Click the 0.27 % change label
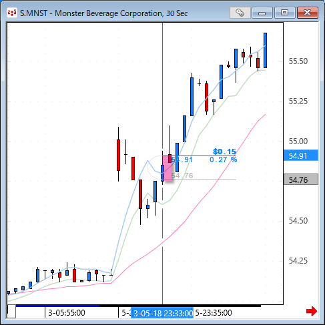This screenshot has height=325, width=325. click(223, 159)
